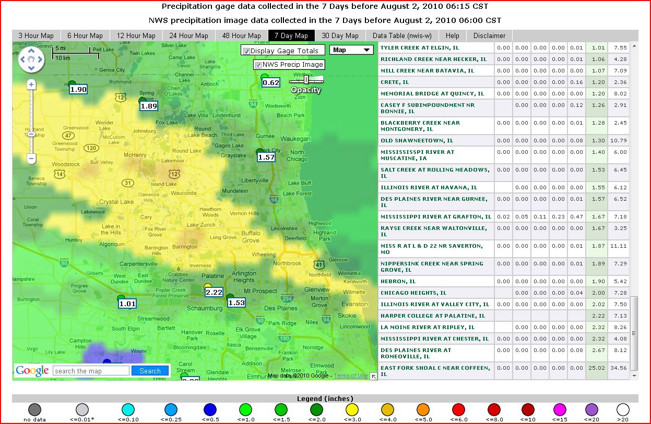This screenshot has width=651, height=424.
Task: Click the gray no data legend swatch
Action: (x=34, y=409)
